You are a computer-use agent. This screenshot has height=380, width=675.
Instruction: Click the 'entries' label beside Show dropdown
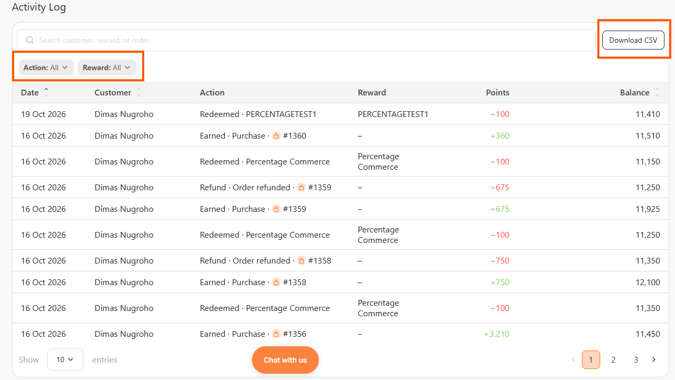(x=105, y=359)
